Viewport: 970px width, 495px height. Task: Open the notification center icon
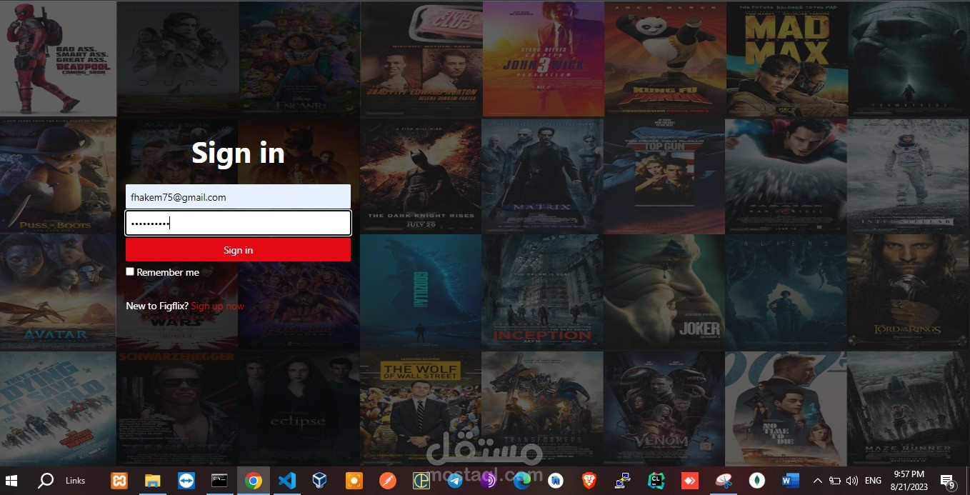click(948, 481)
